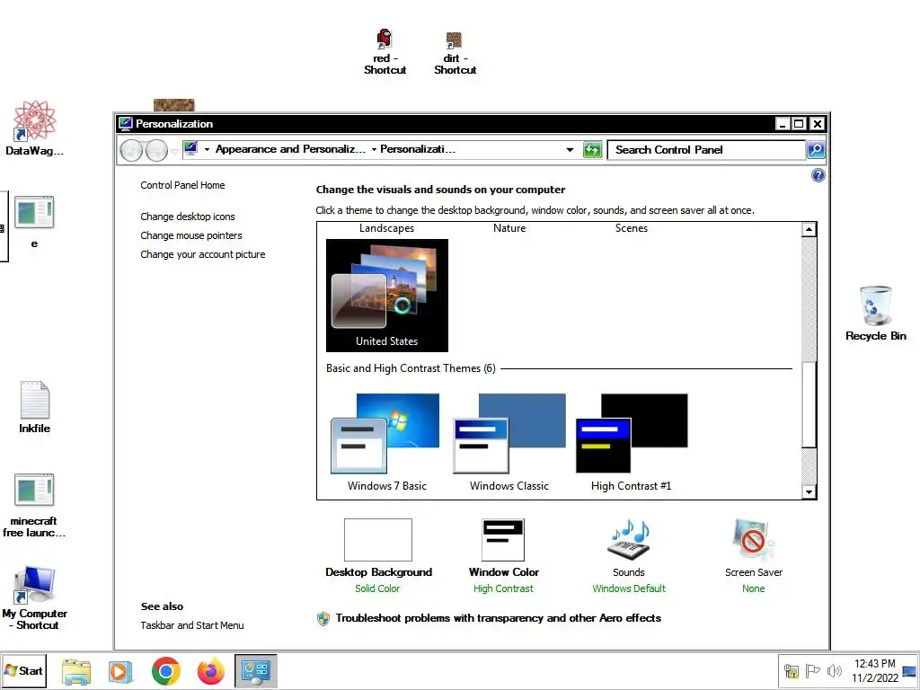Click the Solid Color label
The image size is (920, 690).
(377, 588)
